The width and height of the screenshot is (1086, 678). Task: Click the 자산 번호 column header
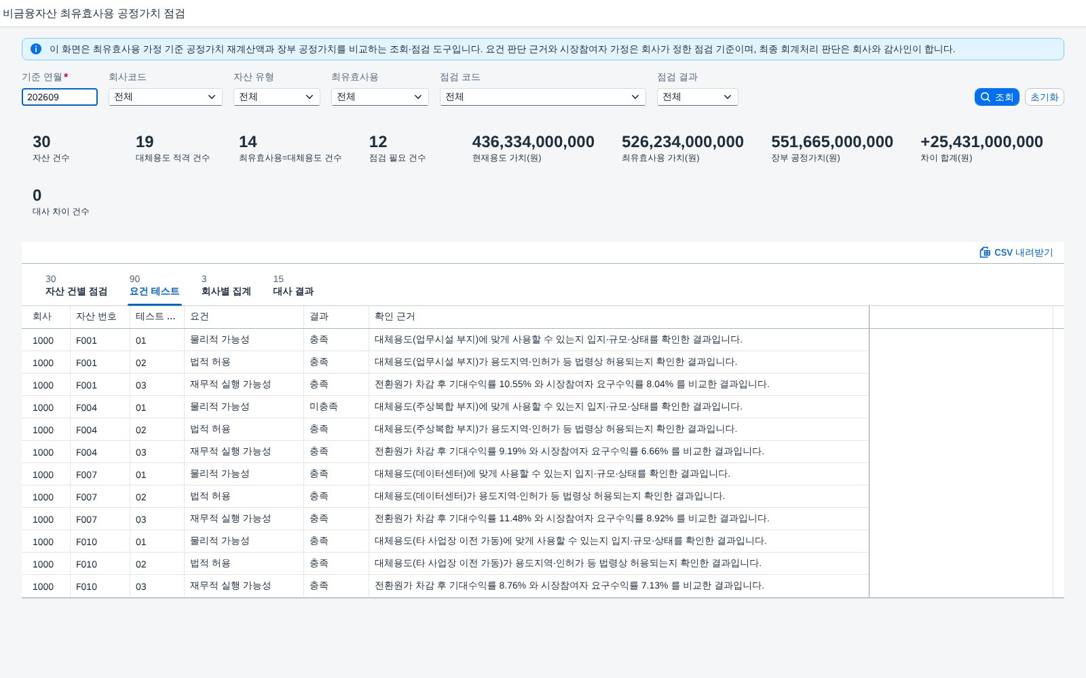pos(100,317)
